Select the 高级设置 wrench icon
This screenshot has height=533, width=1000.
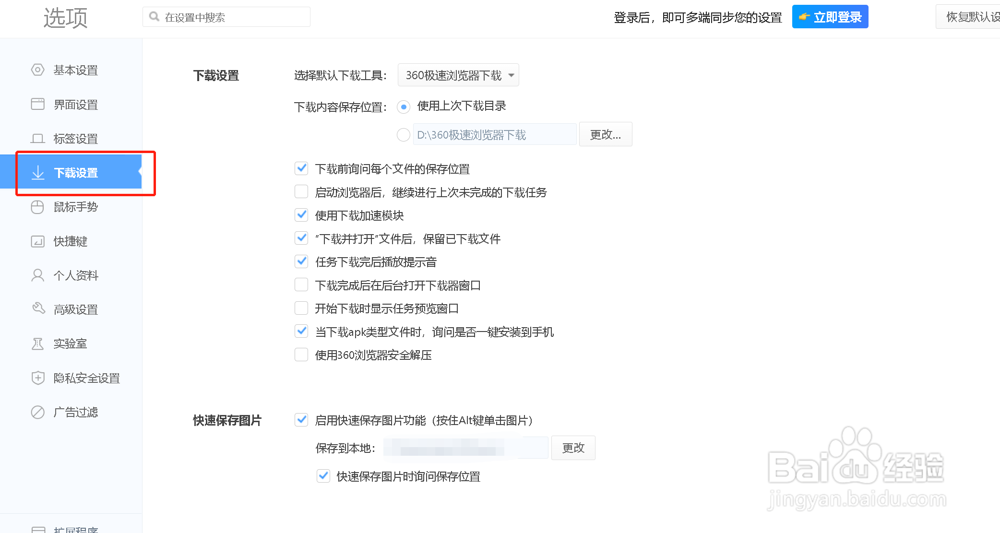tap(38, 309)
